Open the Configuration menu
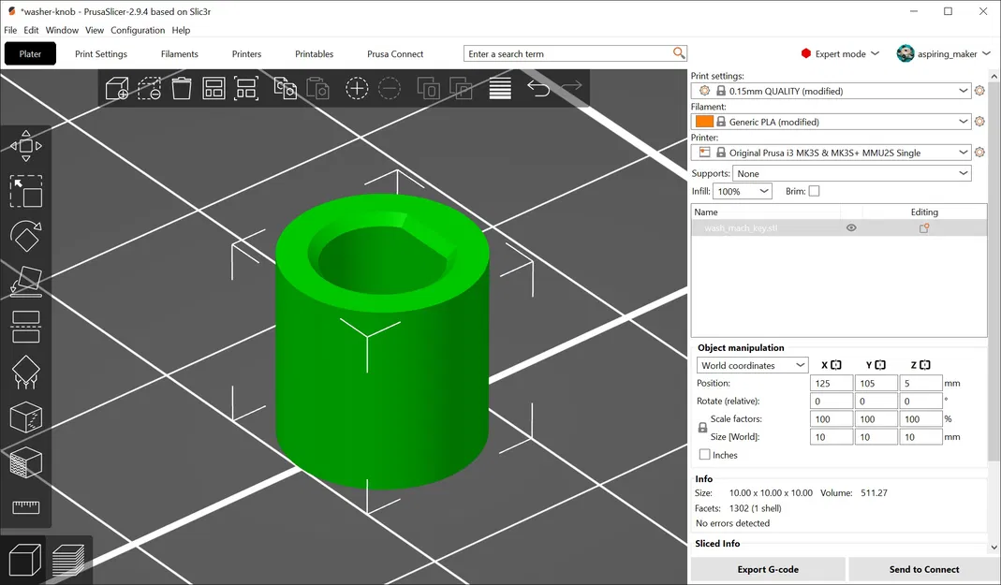The width and height of the screenshot is (1001, 585). pyautogui.click(x=138, y=30)
